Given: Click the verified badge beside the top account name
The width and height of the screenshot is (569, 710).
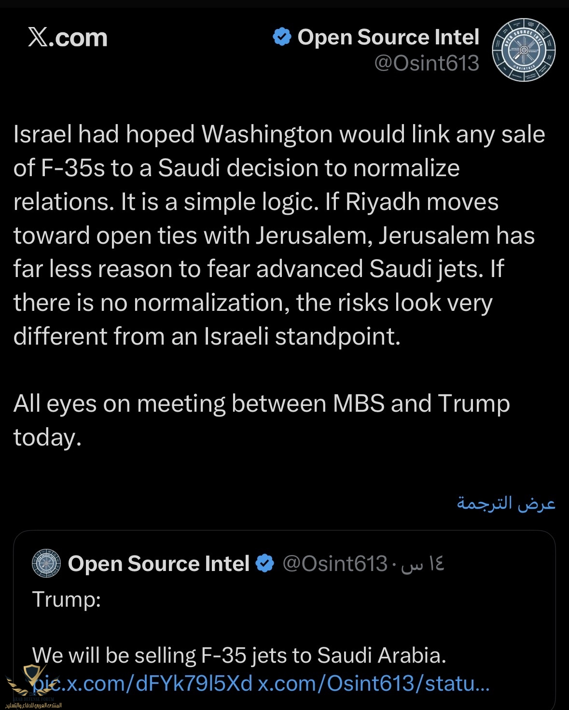Looking at the screenshot, I should coord(282,37).
